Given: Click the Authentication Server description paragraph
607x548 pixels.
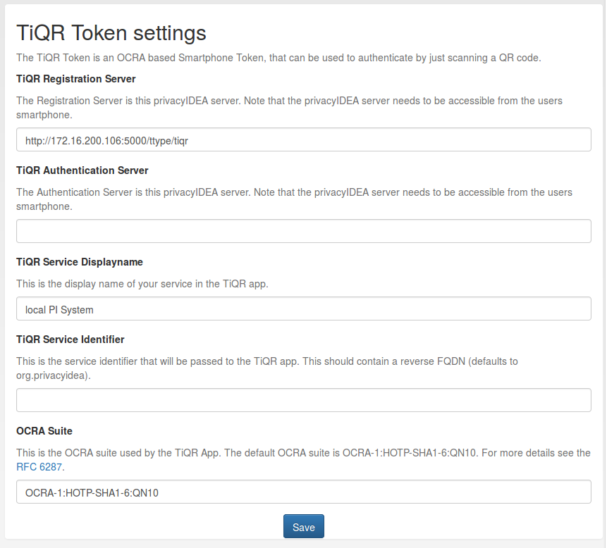Looking at the screenshot, I should (294, 199).
